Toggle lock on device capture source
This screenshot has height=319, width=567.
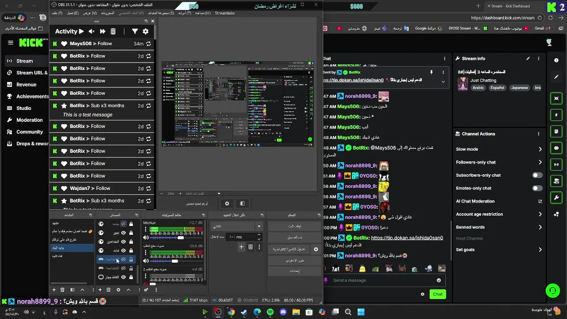click(131, 277)
